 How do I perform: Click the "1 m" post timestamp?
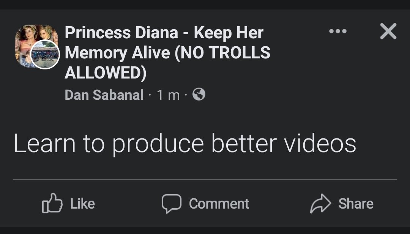(168, 95)
